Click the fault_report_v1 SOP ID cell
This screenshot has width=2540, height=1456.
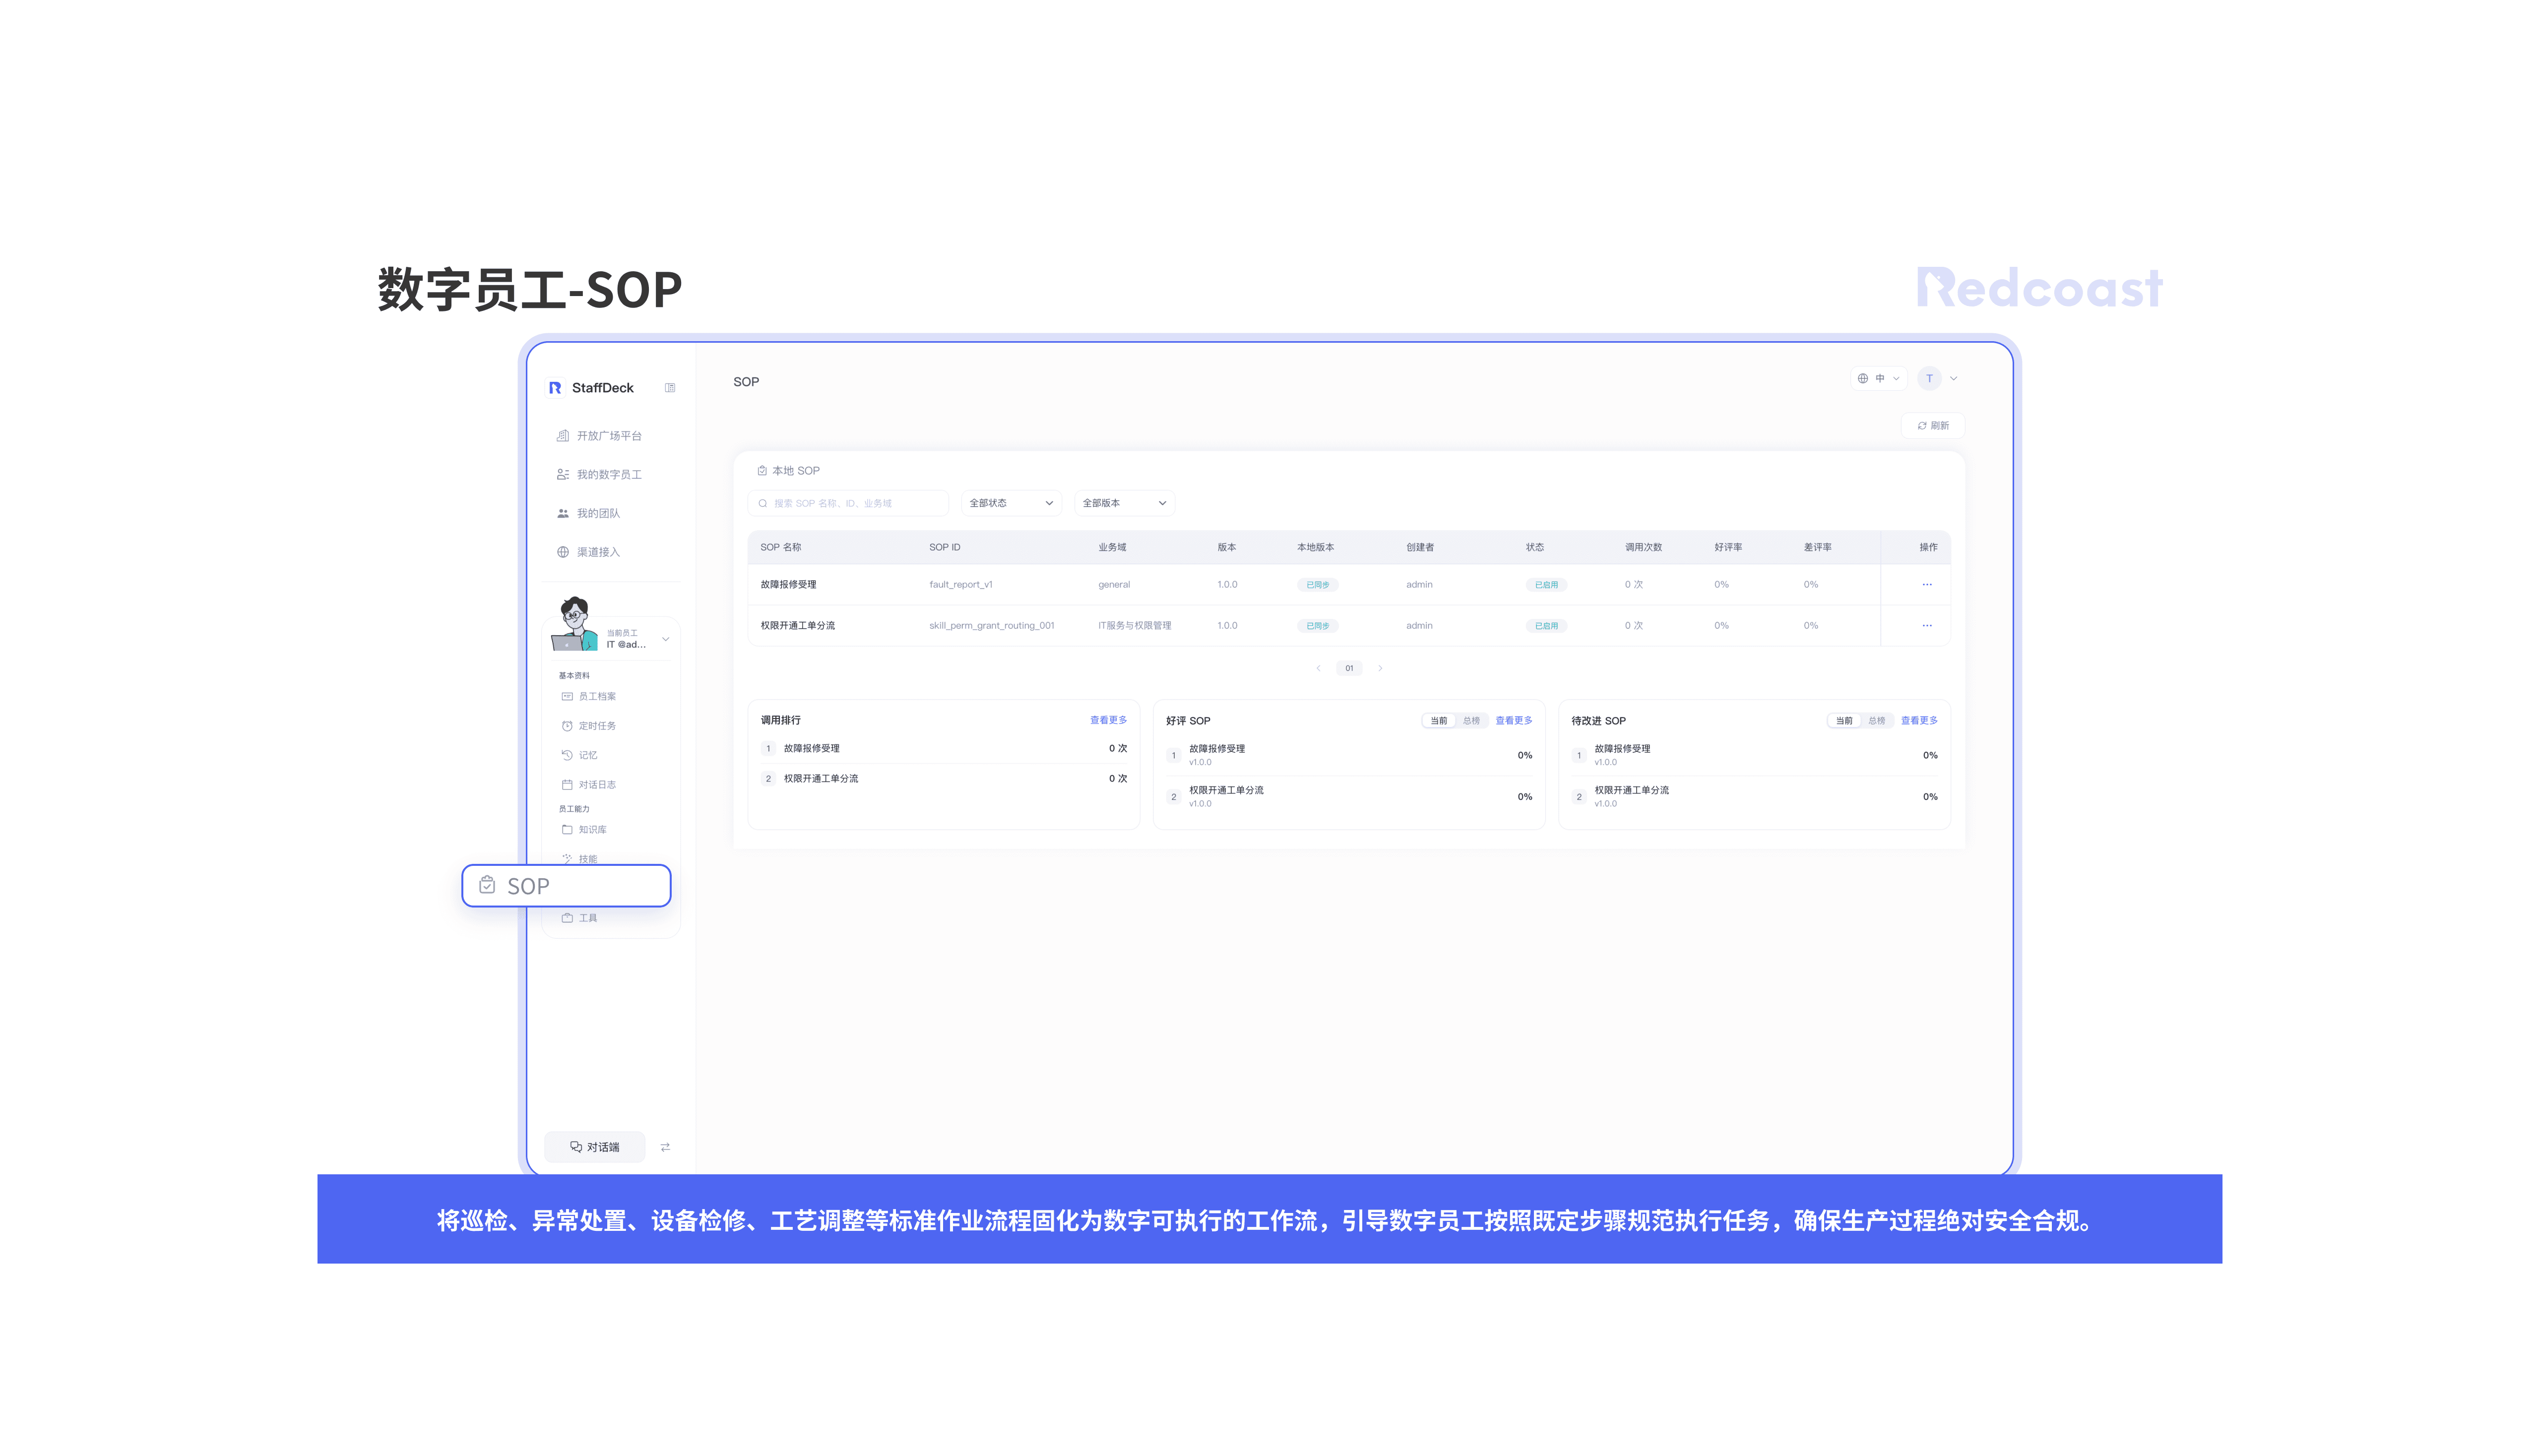(960, 585)
